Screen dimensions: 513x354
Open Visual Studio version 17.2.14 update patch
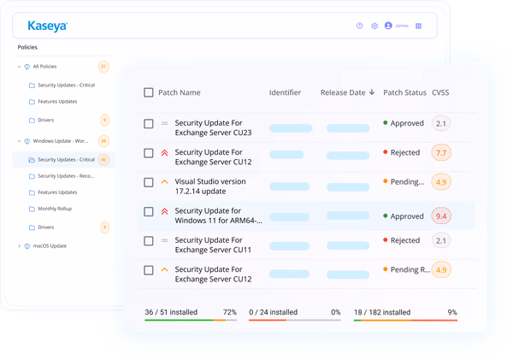[210, 186]
